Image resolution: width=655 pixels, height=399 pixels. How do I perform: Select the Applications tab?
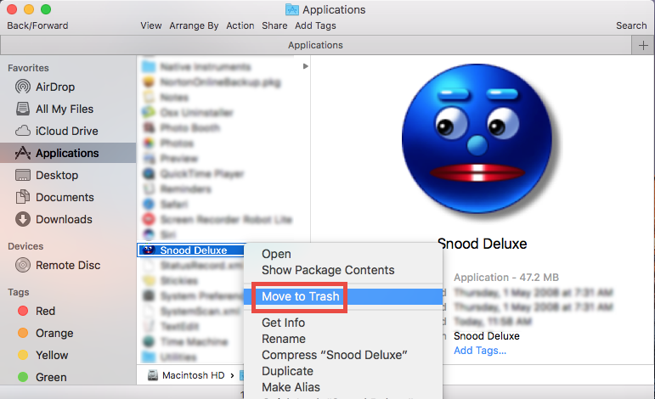pos(315,45)
